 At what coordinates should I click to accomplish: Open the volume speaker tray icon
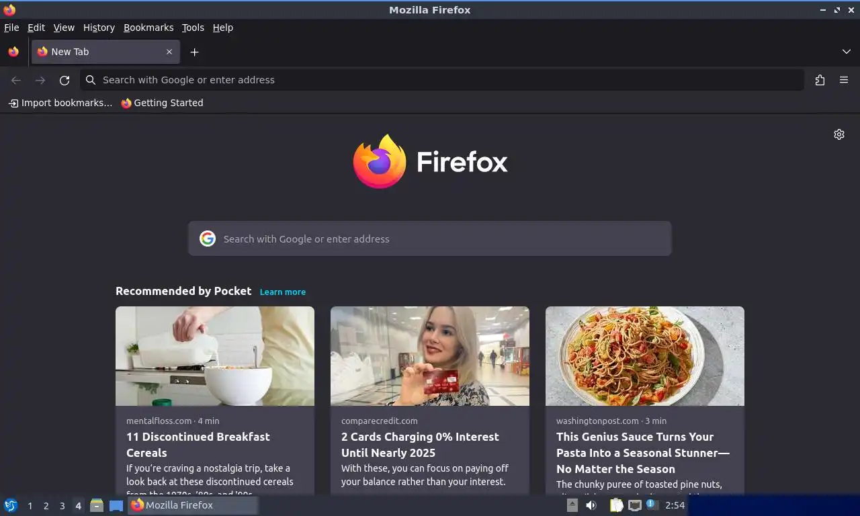[591, 505]
